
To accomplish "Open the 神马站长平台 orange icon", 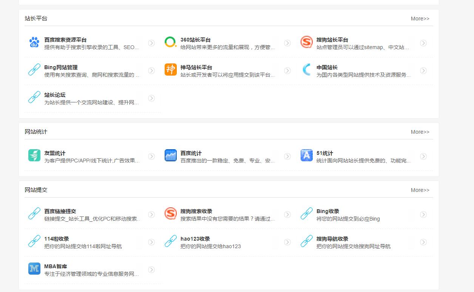I will [x=170, y=70].
